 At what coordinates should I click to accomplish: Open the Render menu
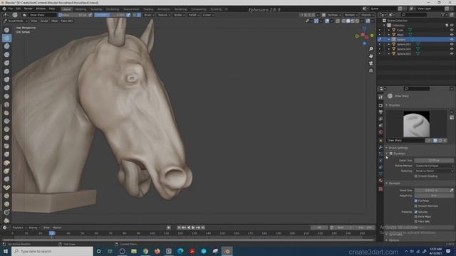pyautogui.click(x=28, y=9)
